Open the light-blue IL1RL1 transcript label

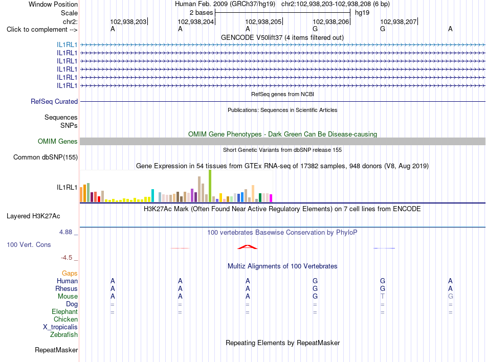[67, 45]
